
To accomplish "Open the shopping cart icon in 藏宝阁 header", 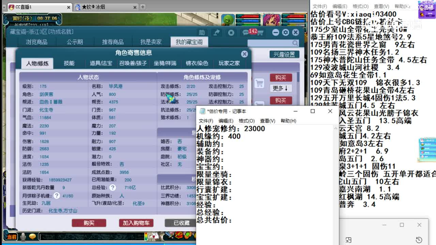I will [260, 33].
